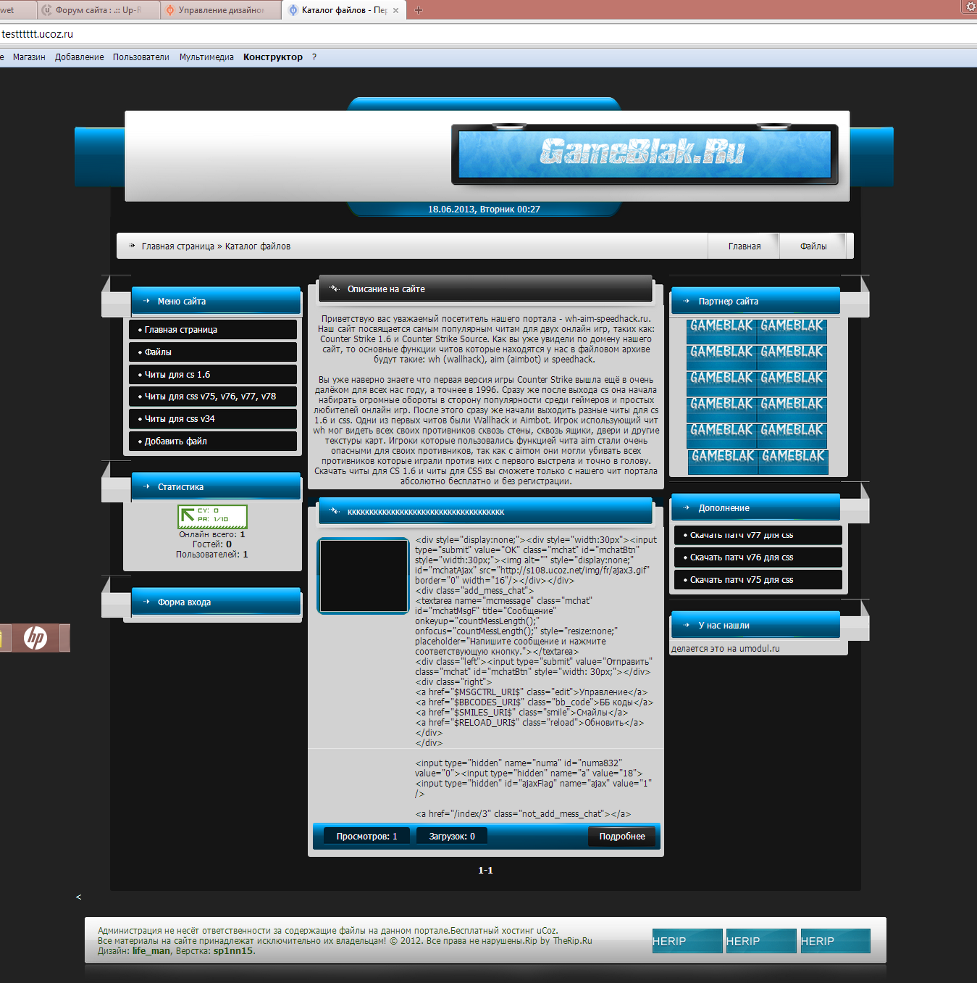977x983 pixels.
Task: Click the TheRip.Ru text in footer
Action: tap(573, 941)
